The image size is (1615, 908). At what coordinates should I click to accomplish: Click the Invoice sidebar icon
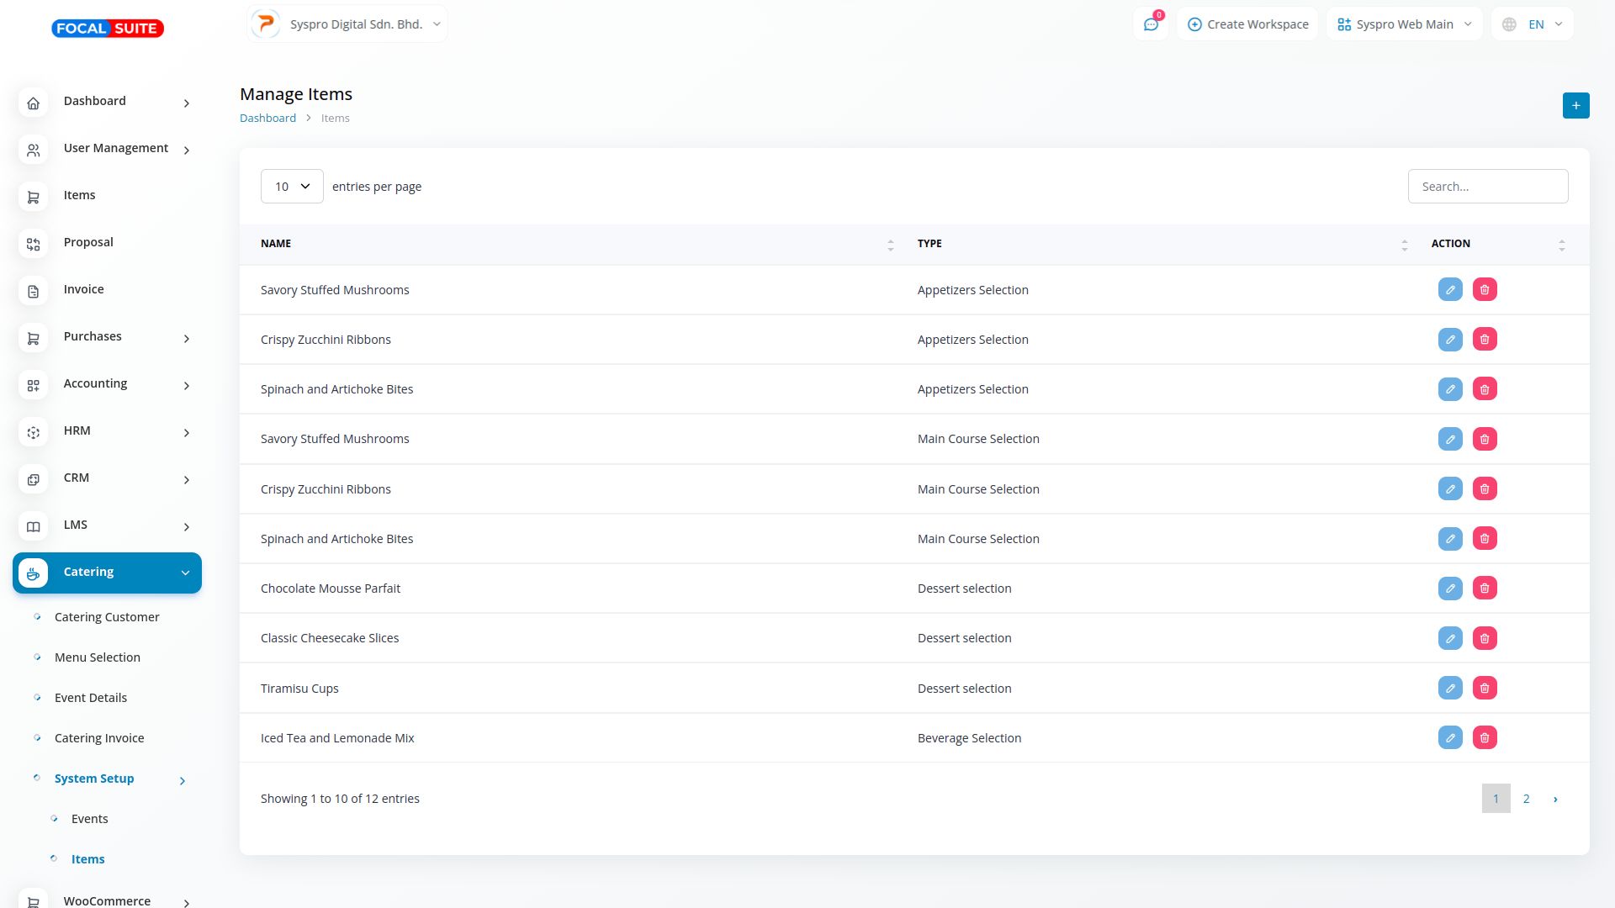[34, 291]
